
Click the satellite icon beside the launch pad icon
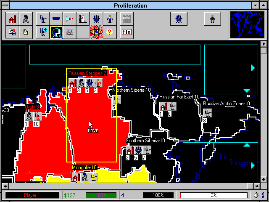click(x=96, y=19)
